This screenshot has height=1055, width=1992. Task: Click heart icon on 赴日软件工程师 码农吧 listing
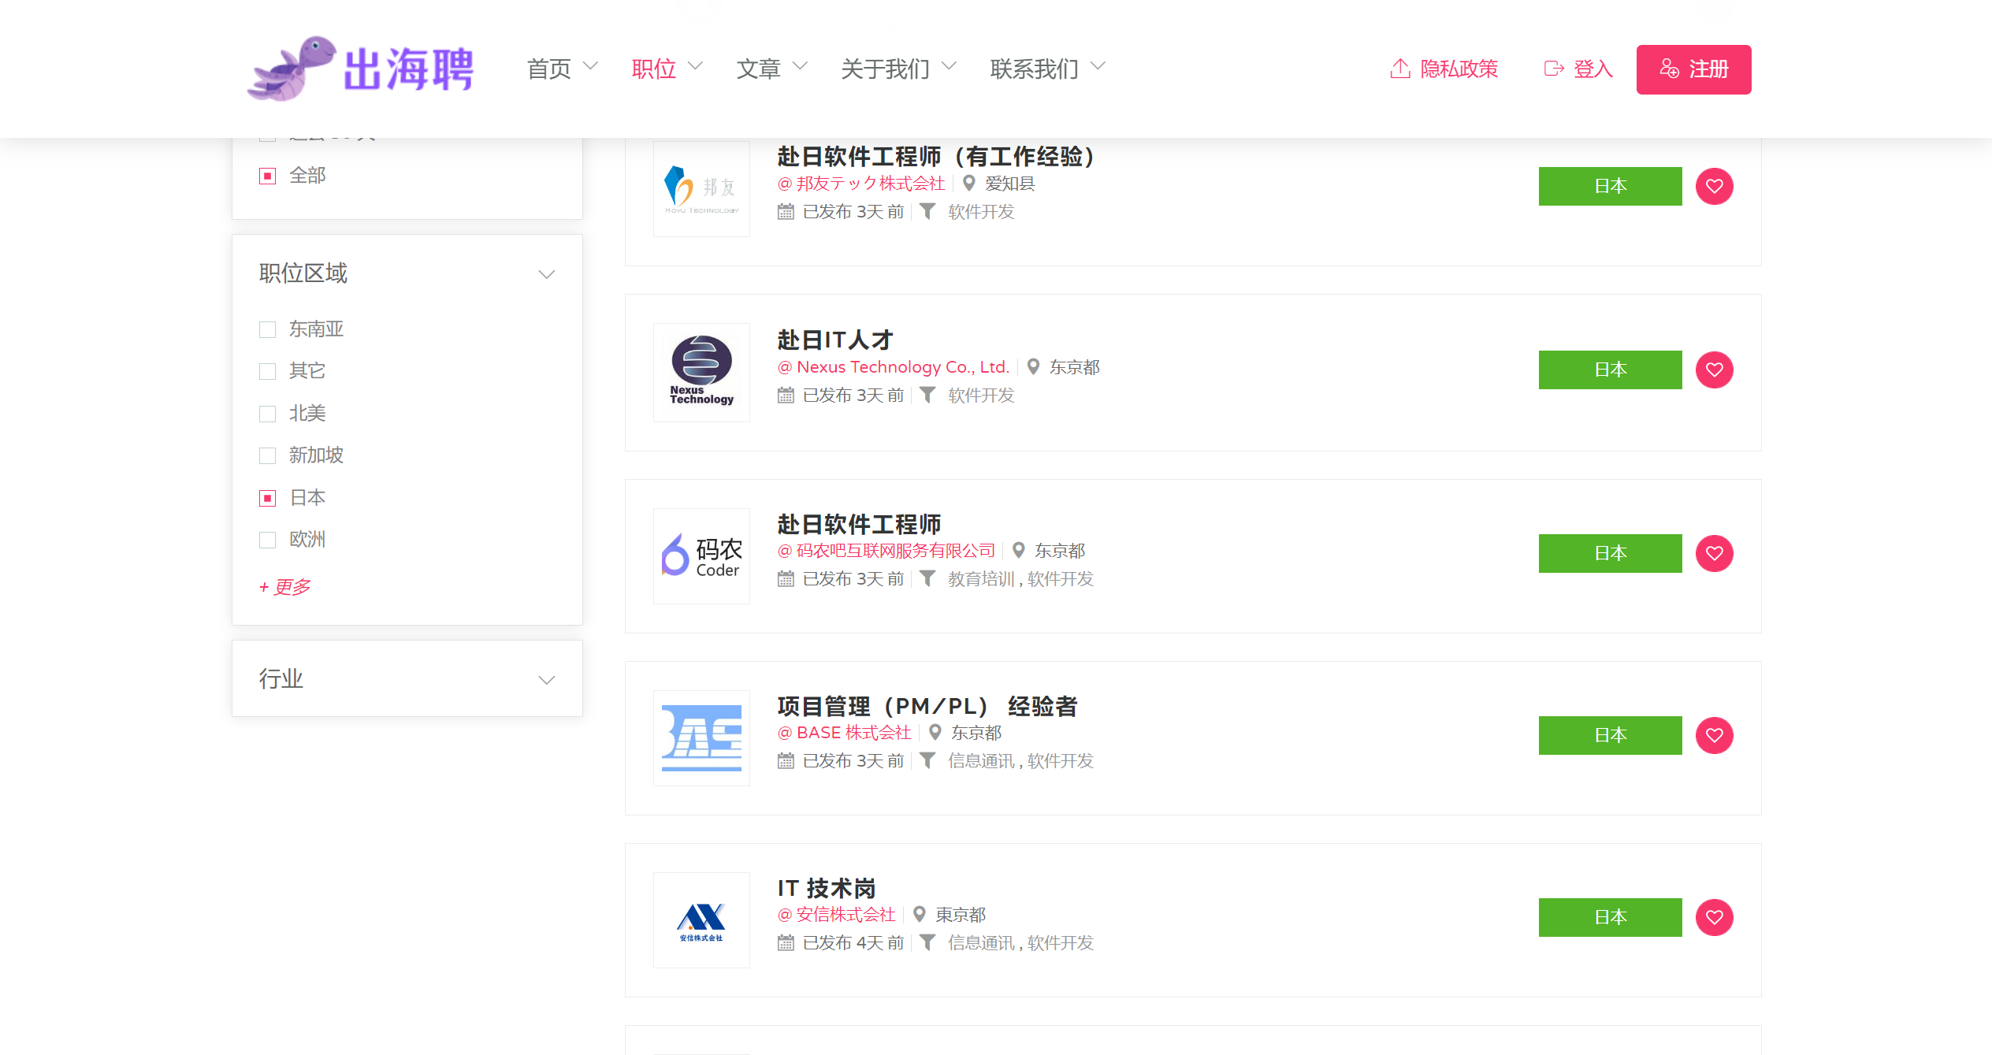click(x=1714, y=553)
